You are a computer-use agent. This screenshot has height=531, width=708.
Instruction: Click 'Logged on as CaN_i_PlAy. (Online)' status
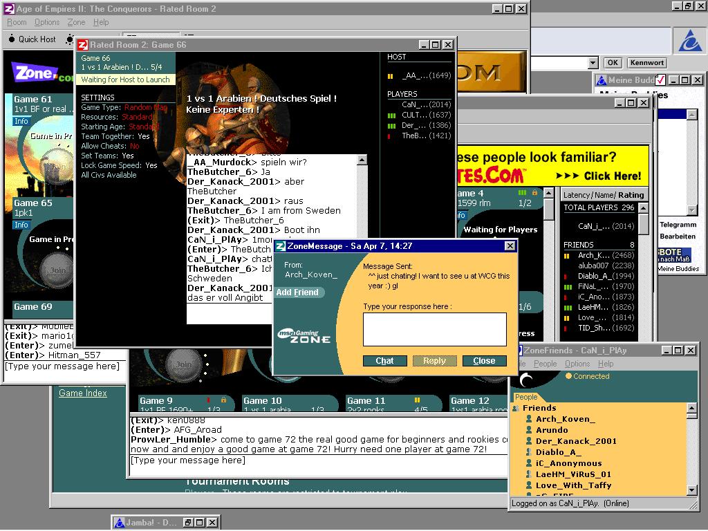[570, 503]
